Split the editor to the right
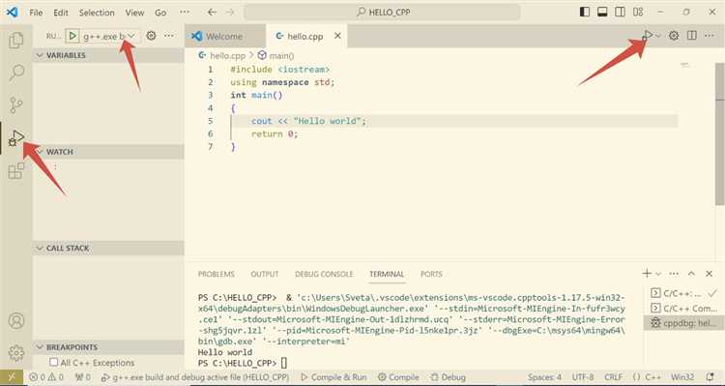Image resolution: width=725 pixels, height=386 pixels. pyautogui.click(x=692, y=35)
